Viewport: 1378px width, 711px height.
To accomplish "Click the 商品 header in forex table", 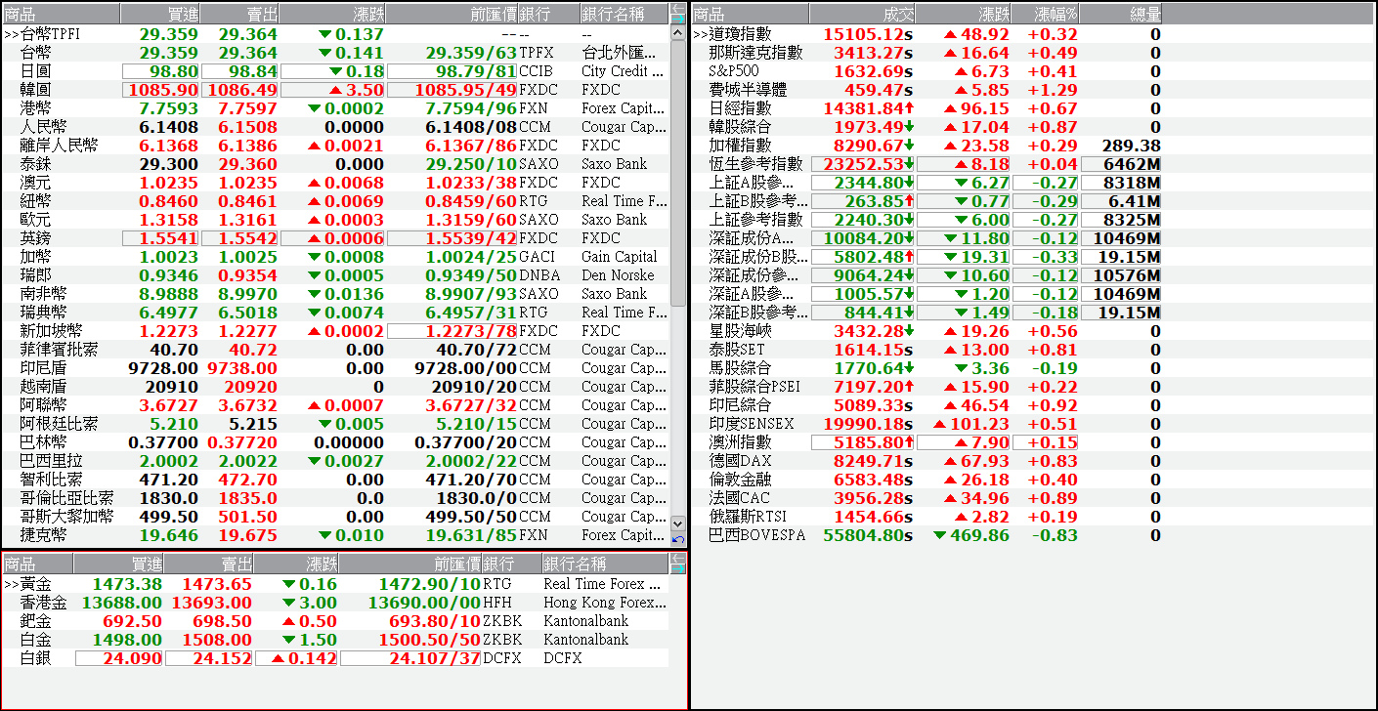I will pyautogui.click(x=61, y=14).
